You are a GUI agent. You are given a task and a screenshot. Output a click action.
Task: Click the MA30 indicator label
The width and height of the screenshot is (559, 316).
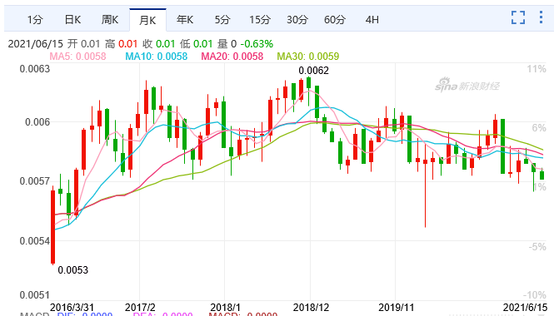pos(308,57)
